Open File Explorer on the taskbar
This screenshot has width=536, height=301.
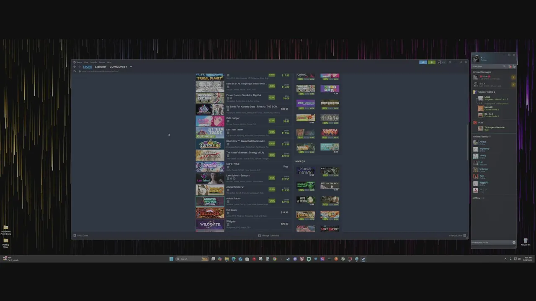coord(227,259)
